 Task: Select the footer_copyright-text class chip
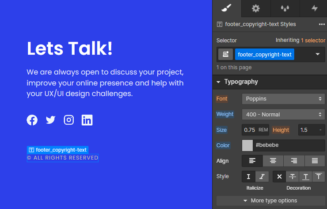(x=264, y=54)
